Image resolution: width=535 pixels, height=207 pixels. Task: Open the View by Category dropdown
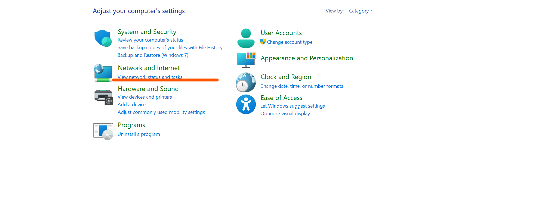pyautogui.click(x=361, y=11)
